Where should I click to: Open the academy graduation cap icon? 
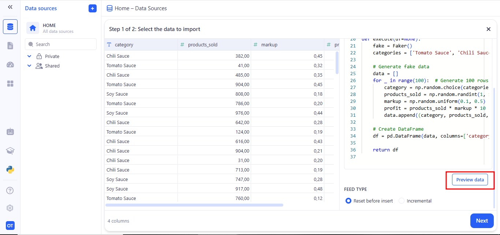pos(10,151)
